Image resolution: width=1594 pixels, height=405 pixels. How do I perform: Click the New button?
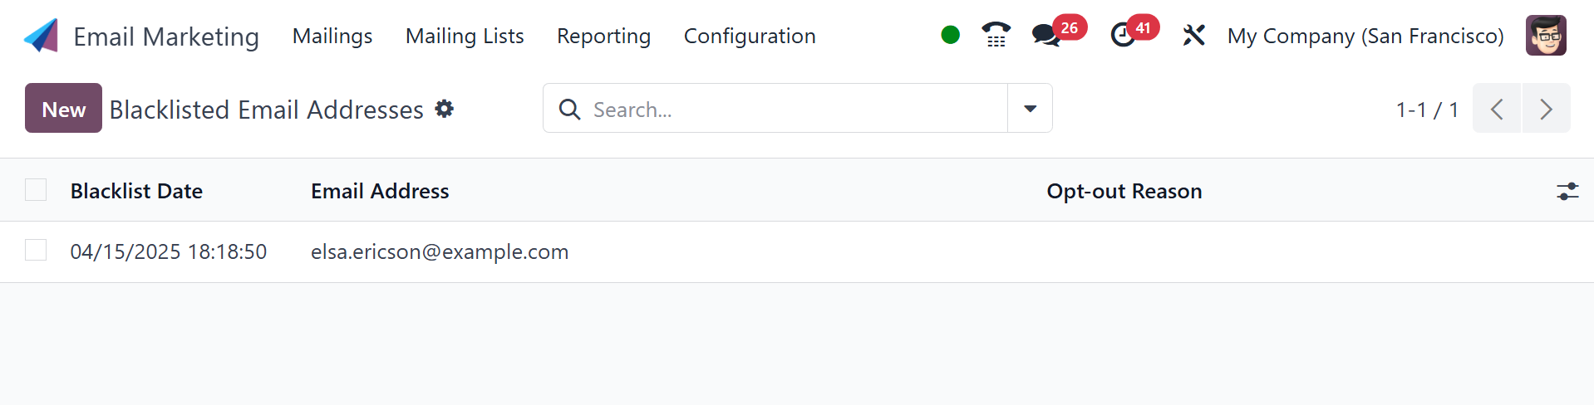coord(63,109)
